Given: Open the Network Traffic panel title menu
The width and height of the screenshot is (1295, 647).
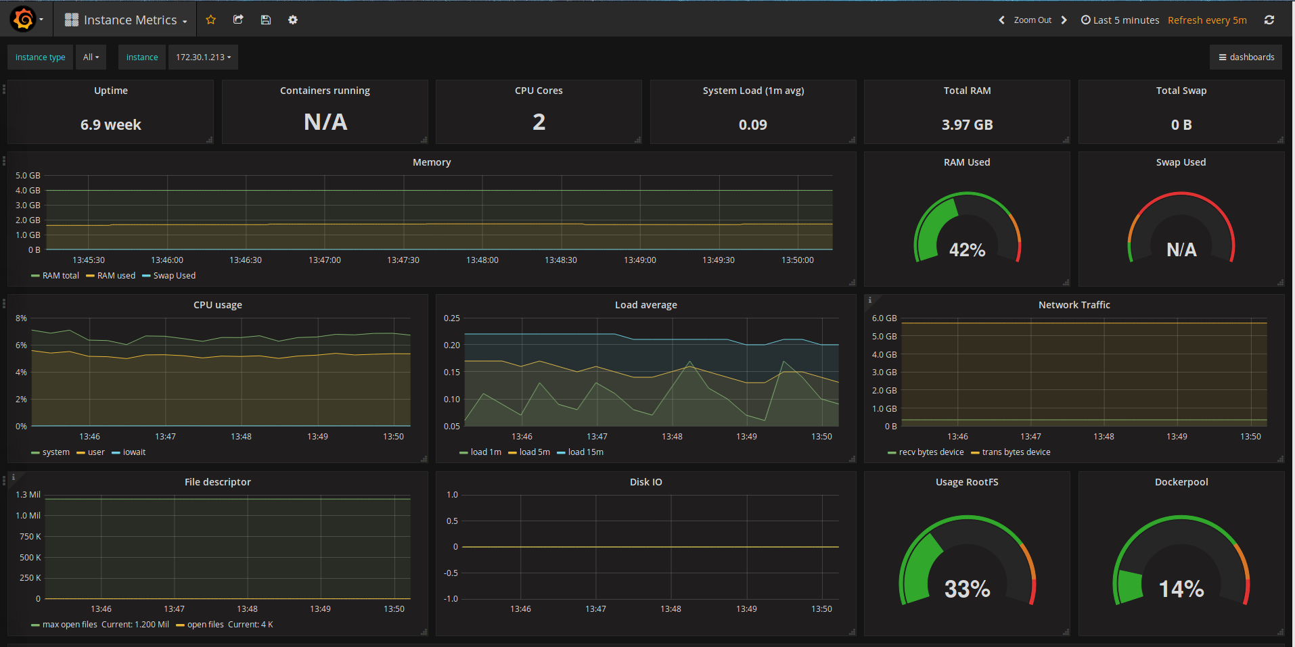Looking at the screenshot, I should pyautogui.click(x=1074, y=305).
